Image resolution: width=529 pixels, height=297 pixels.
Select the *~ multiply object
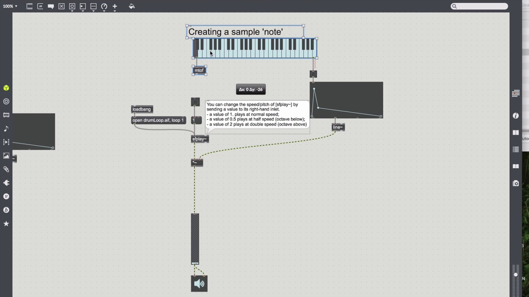click(197, 163)
